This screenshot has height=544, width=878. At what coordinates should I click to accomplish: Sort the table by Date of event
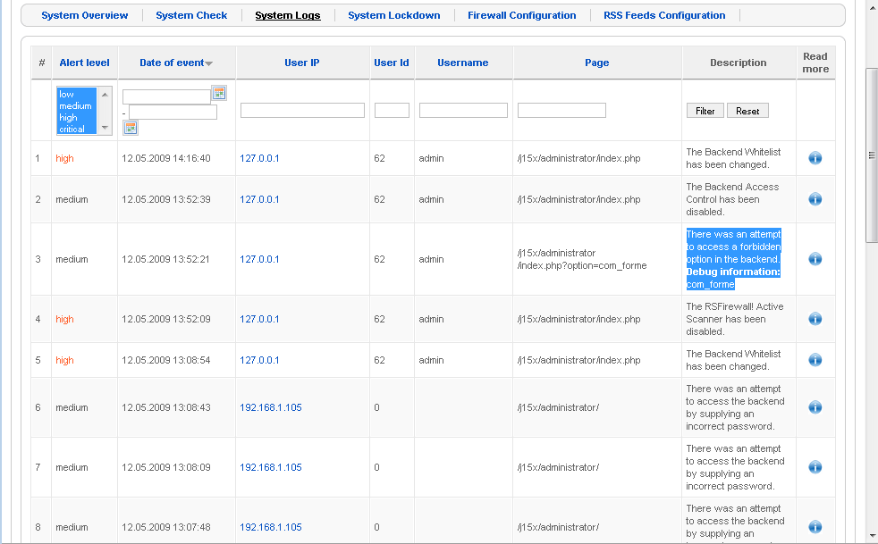click(172, 63)
